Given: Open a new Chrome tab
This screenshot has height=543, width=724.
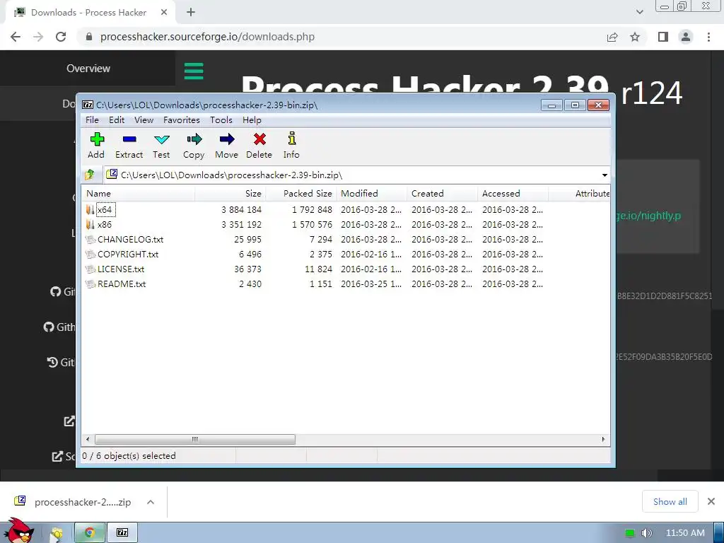Looking at the screenshot, I should [191, 13].
